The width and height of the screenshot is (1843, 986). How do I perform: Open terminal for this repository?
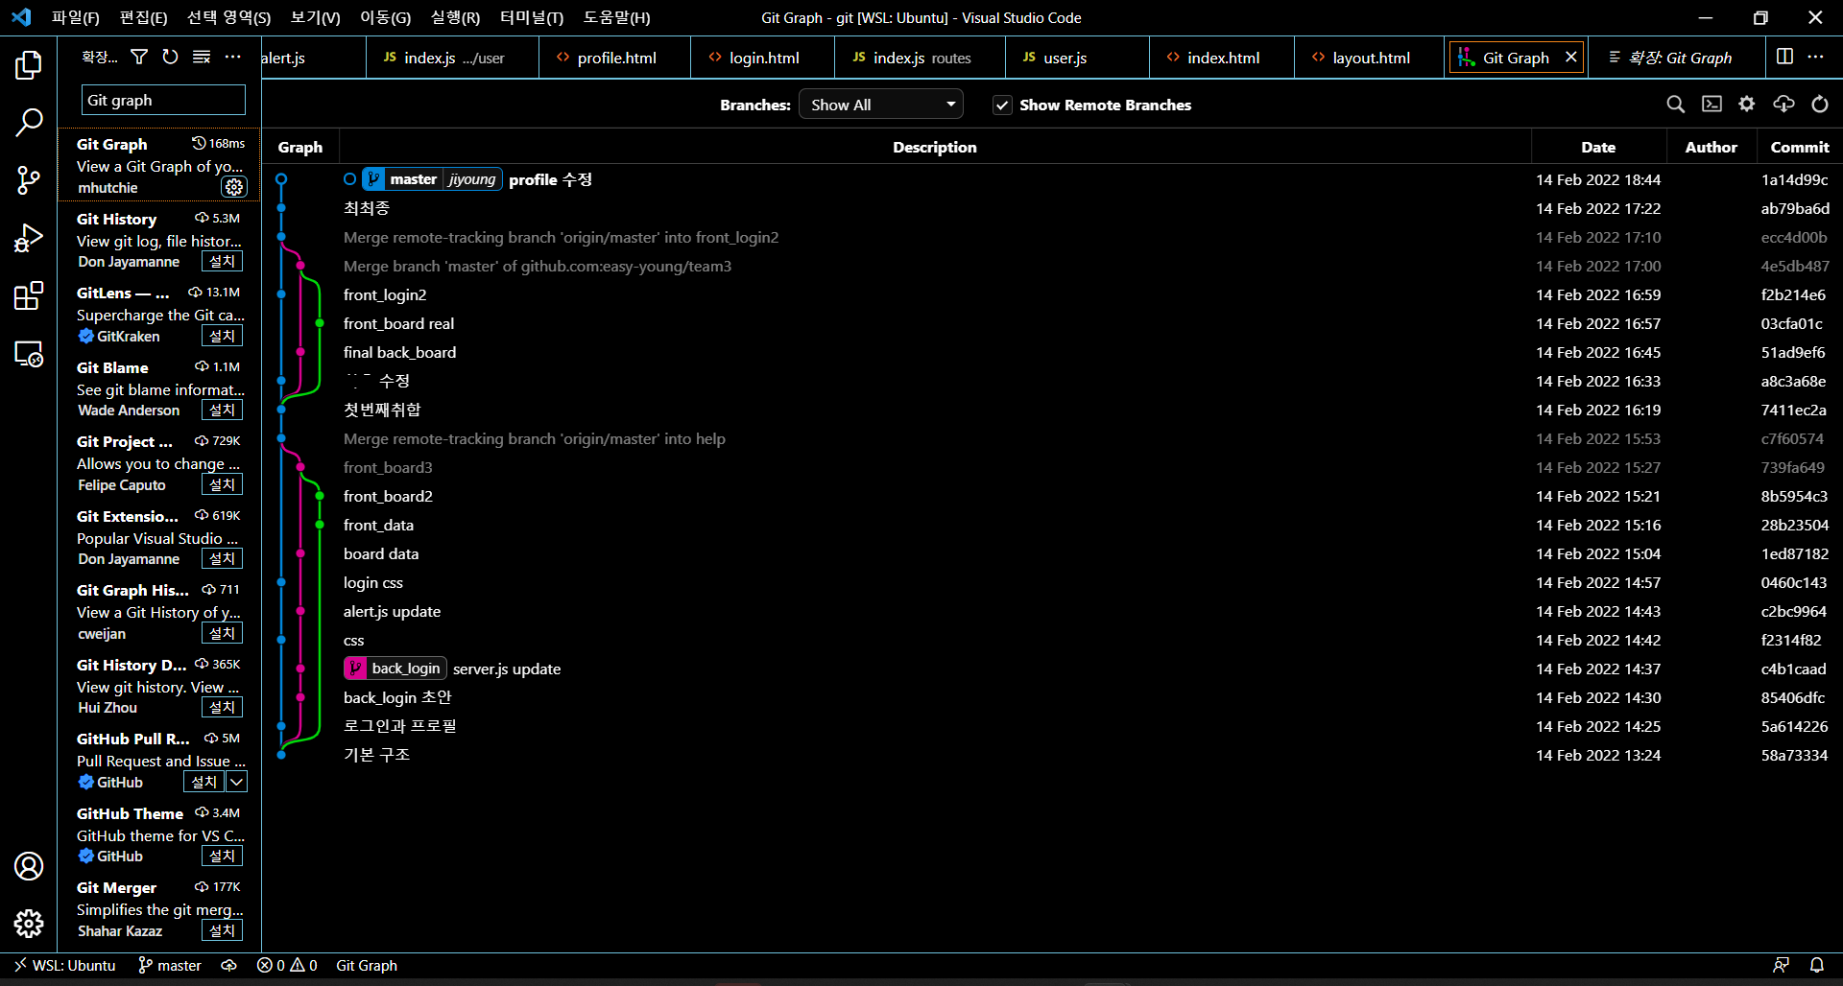1711,105
